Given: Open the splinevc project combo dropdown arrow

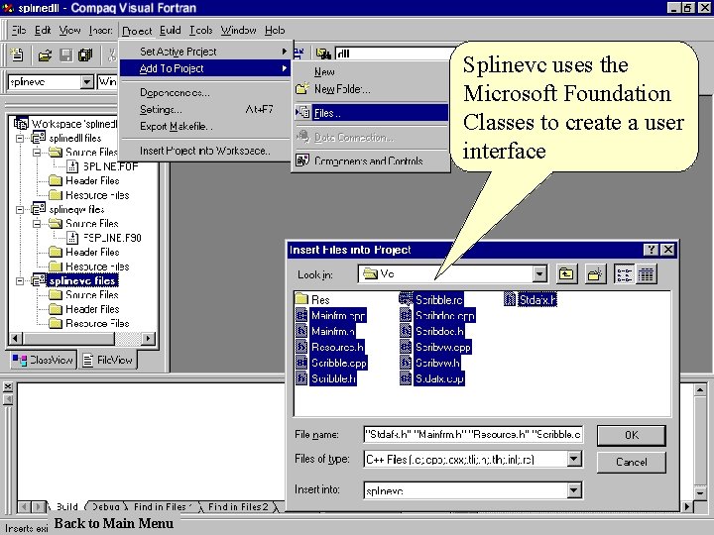Looking at the screenshot, I should 86,82.
